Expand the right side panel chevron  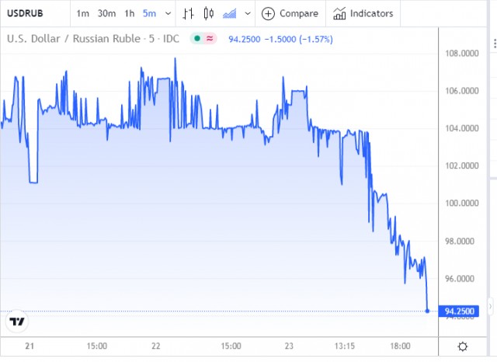490,306
